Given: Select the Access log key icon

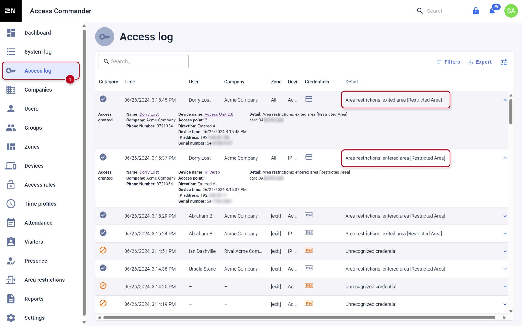Looking at the screenshot, I should pos(11,71).
